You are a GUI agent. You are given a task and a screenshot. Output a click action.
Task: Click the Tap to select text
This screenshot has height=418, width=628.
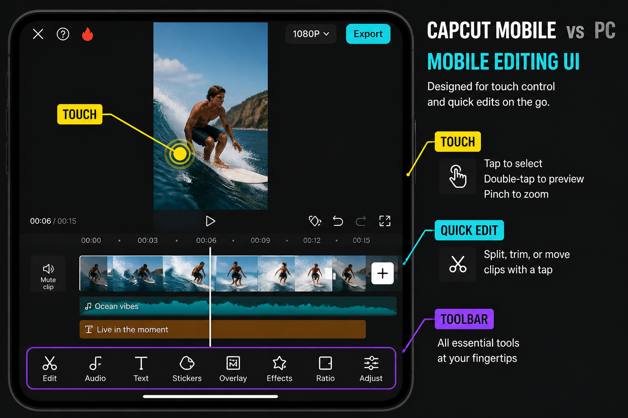[513, 164]
